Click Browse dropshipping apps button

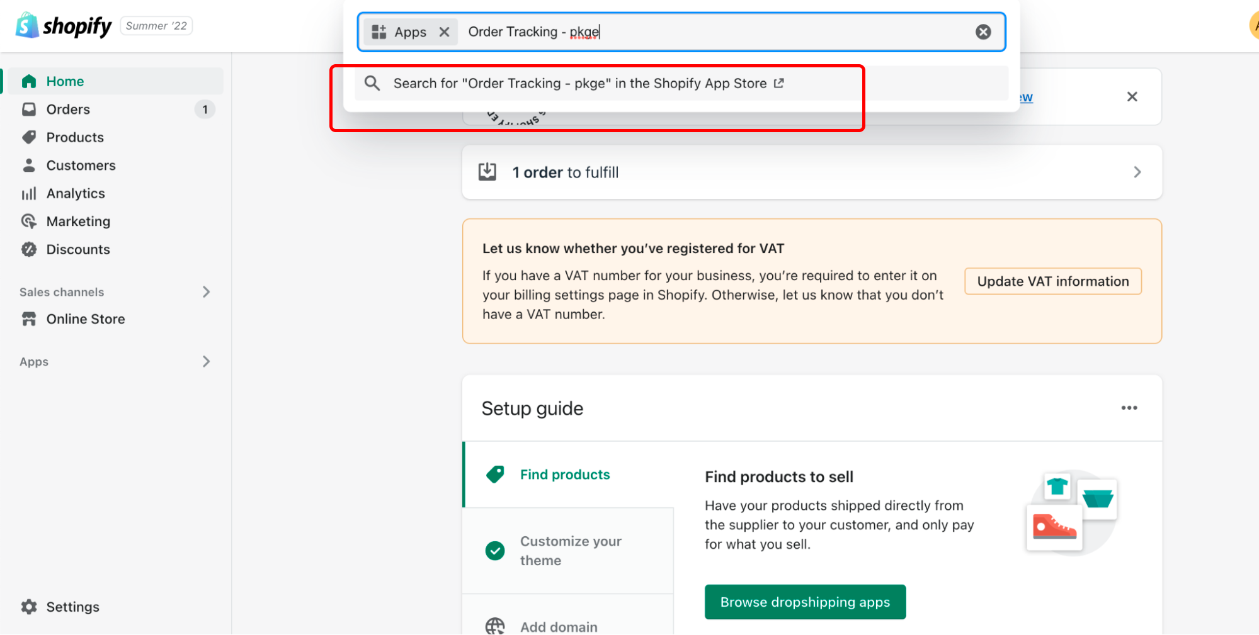[x=806, y=602]
